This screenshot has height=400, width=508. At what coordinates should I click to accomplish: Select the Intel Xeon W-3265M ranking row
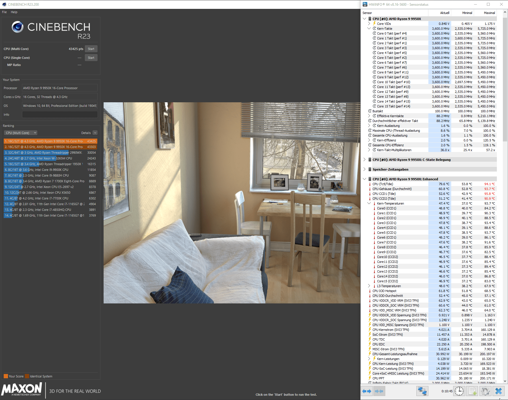click(x=51, y=158)
